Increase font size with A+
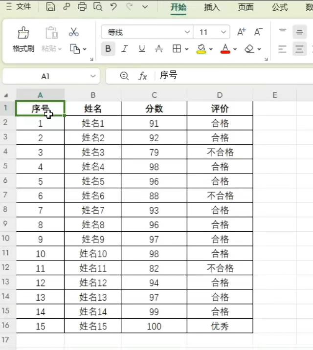The image size is (313, 350). click(241, 32)
